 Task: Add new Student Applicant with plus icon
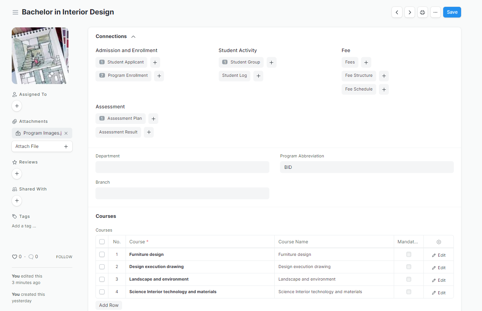tap(155, 62)
